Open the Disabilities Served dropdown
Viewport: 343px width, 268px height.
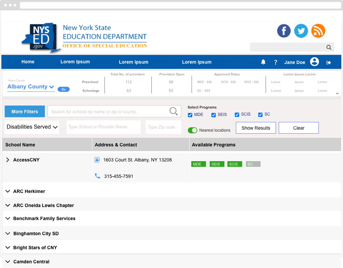(x=32, y=127)
